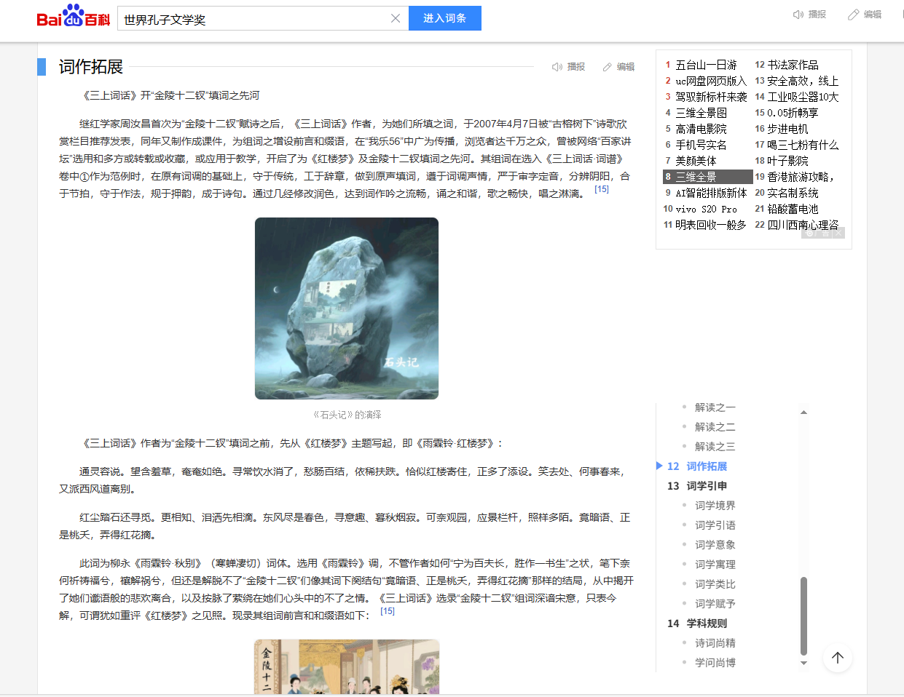Viewport: 904px width, 697px height.
Task: Close the advertisement panel with X
Action: coord(838,234)
